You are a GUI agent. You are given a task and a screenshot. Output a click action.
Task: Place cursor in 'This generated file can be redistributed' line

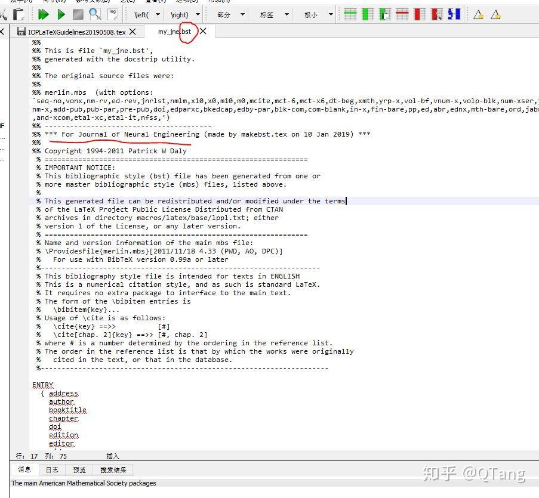coord(191,201)
